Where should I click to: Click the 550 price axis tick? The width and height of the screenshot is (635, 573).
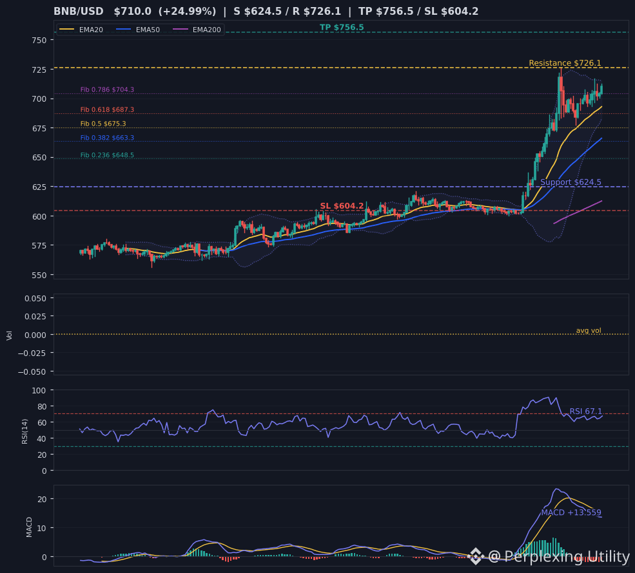coord(39,276)
